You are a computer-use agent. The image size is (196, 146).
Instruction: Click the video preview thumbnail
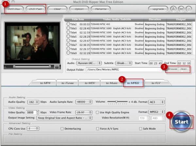(32, 43)
